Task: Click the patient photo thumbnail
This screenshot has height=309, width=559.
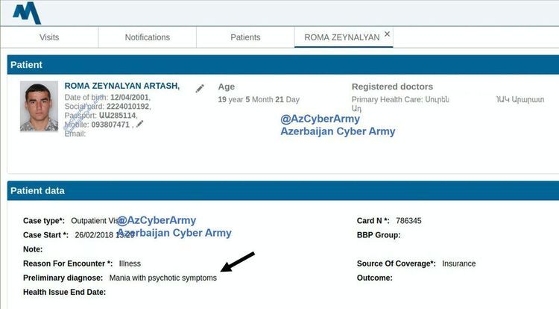Action: [x=40, y=107]
